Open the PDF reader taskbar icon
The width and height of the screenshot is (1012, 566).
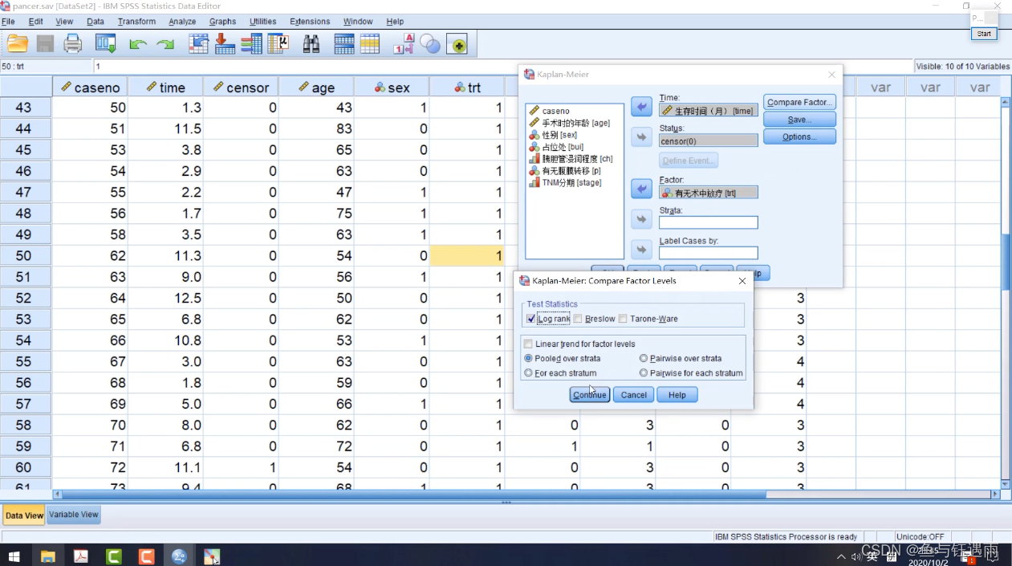click(81, 556)
